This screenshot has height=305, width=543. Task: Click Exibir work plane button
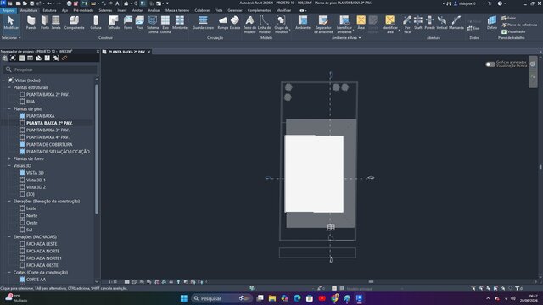click(509, 18)
